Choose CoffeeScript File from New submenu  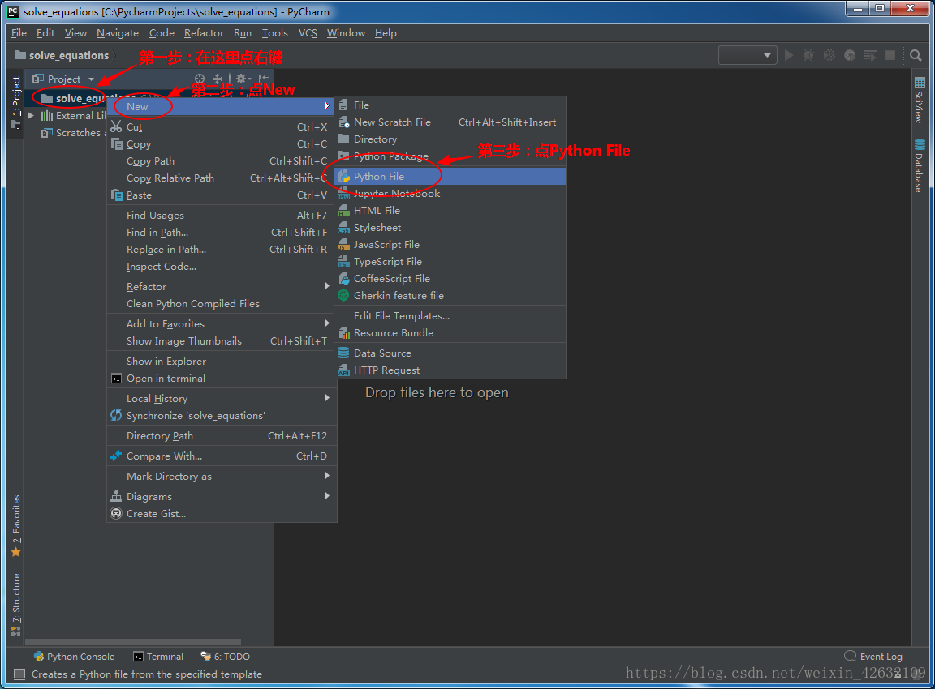click(450, 278)
